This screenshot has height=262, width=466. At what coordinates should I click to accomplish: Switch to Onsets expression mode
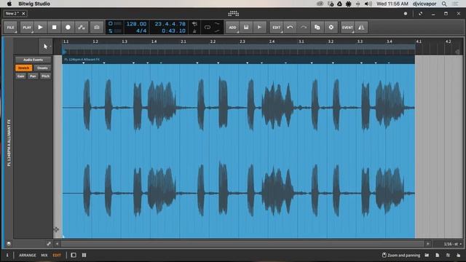click(x=42, y=68)
